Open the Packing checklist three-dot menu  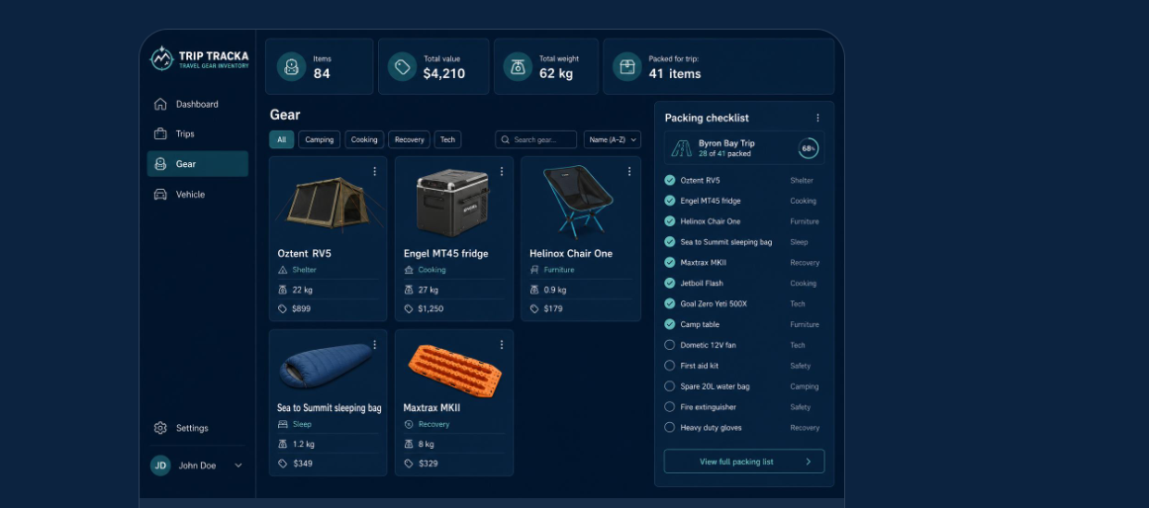(x=817, y=118)
